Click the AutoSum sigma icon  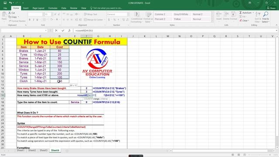[x=241, y=13]
